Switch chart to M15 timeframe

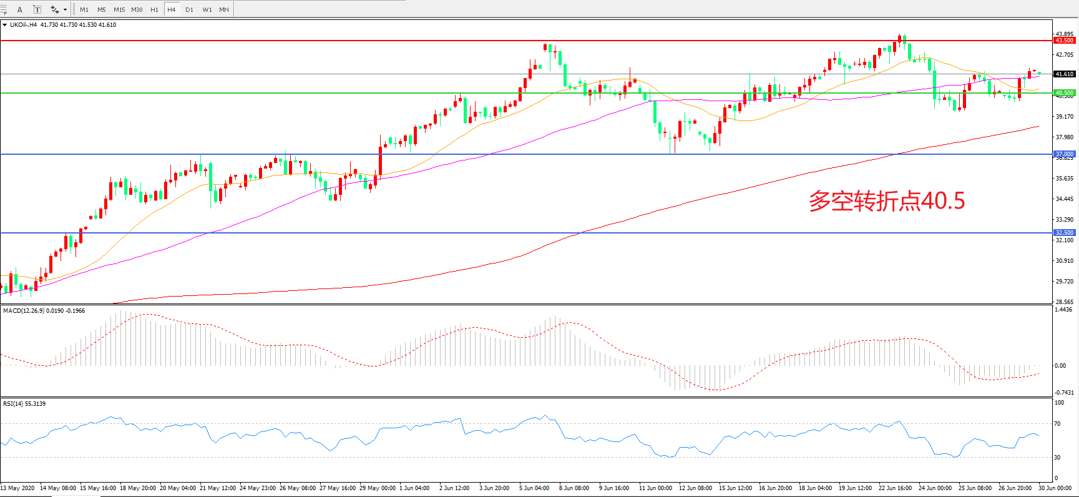coord(119,9)
